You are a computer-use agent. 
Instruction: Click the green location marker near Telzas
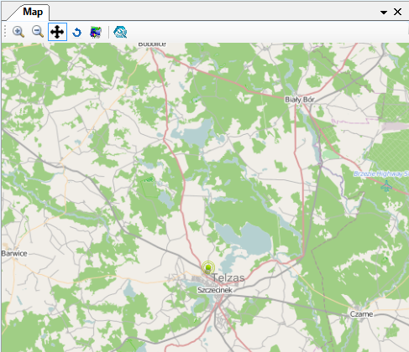tap(208, 268)
